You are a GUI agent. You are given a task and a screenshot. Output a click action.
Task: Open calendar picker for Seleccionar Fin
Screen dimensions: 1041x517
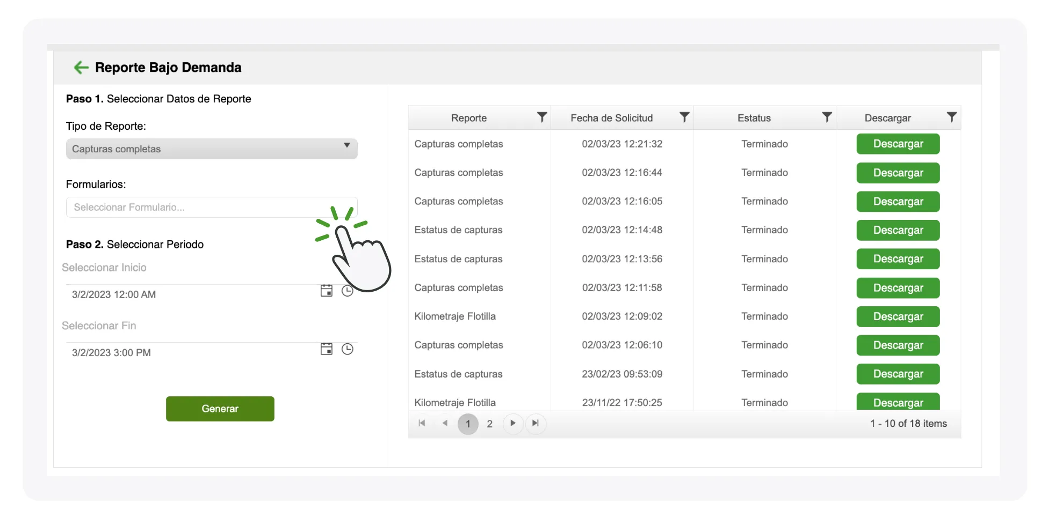(327, 349)
